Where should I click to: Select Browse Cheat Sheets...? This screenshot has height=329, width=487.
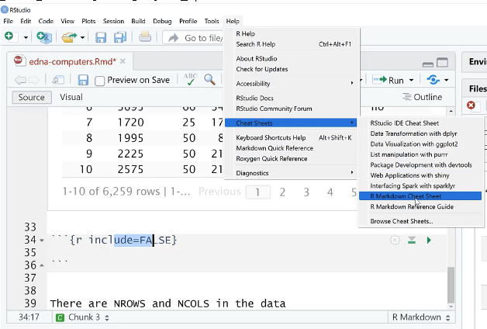click(x=420, y=221)
